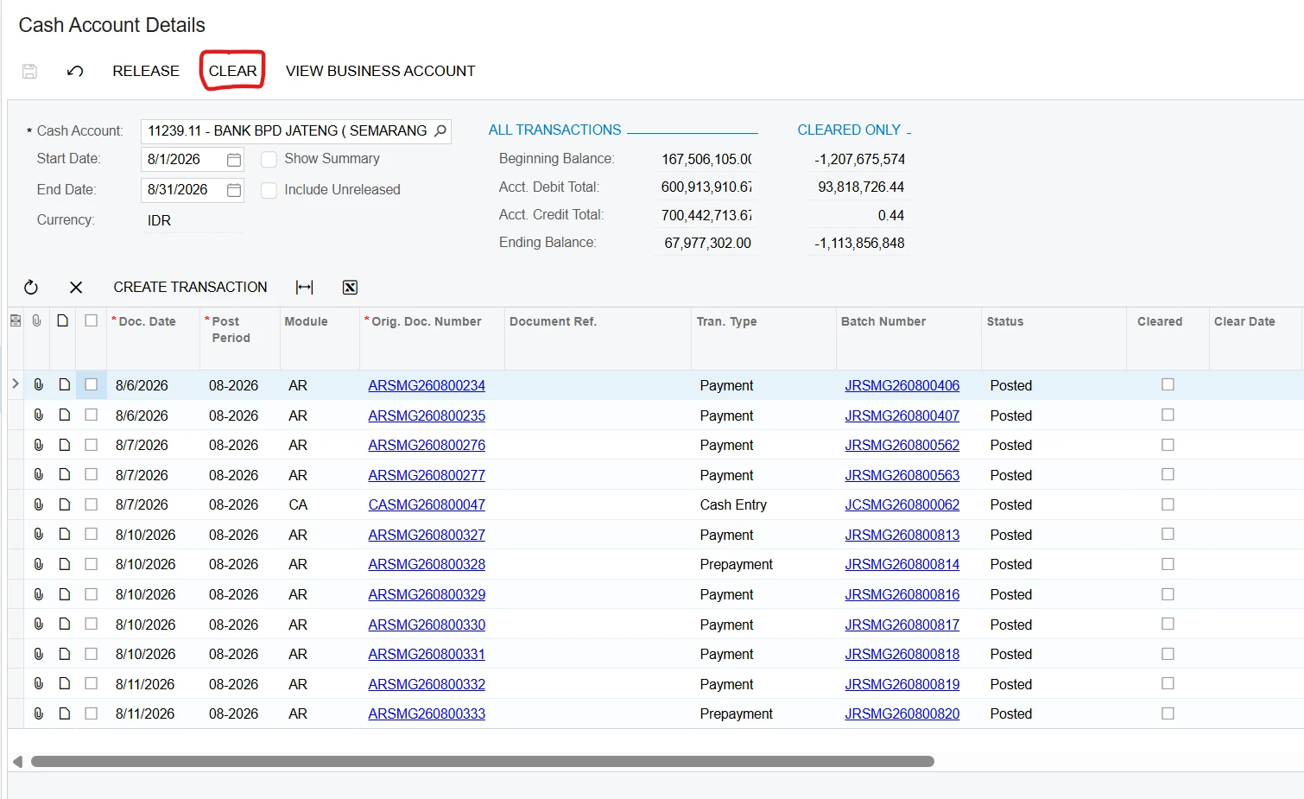Click the Save disk icon in toolbar
The width and height of the screenshot is (1304, 799).
click(29, 71)
